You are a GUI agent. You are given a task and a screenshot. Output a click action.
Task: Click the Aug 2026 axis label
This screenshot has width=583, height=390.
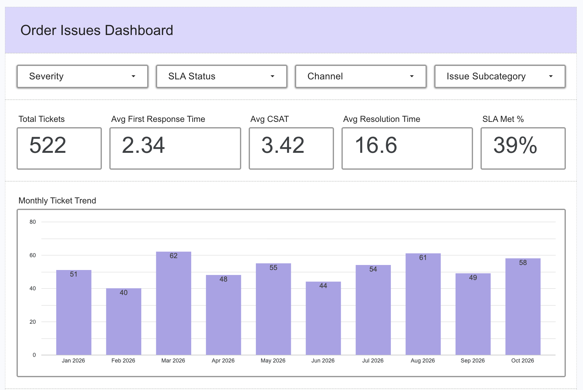click(x=423, y=361)
